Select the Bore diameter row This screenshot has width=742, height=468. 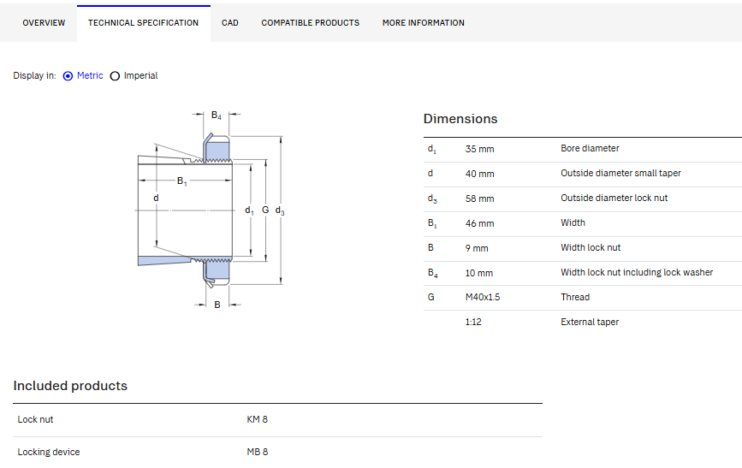pyautogui.click(x=583, y=150)
